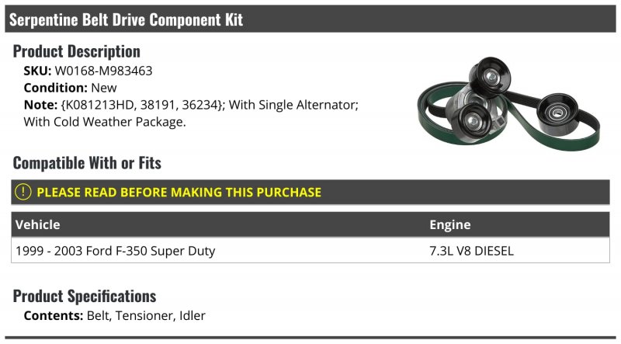Image resolution: width=621 pixels, height=344 pixels.
Task: Click the Product Description heading
Action: [x=76, y=51]
